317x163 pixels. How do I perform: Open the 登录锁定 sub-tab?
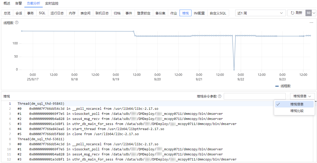[144, 13]
